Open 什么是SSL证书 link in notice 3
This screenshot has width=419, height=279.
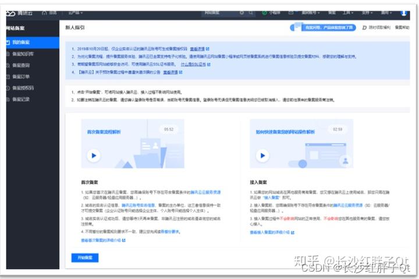click(193, 65)
